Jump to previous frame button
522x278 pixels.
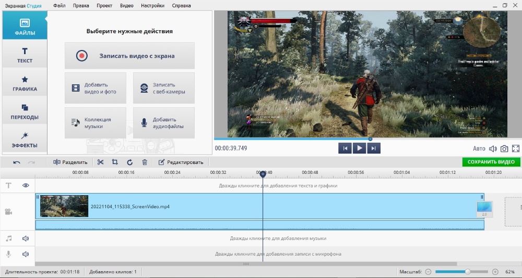tap(345, 148)
